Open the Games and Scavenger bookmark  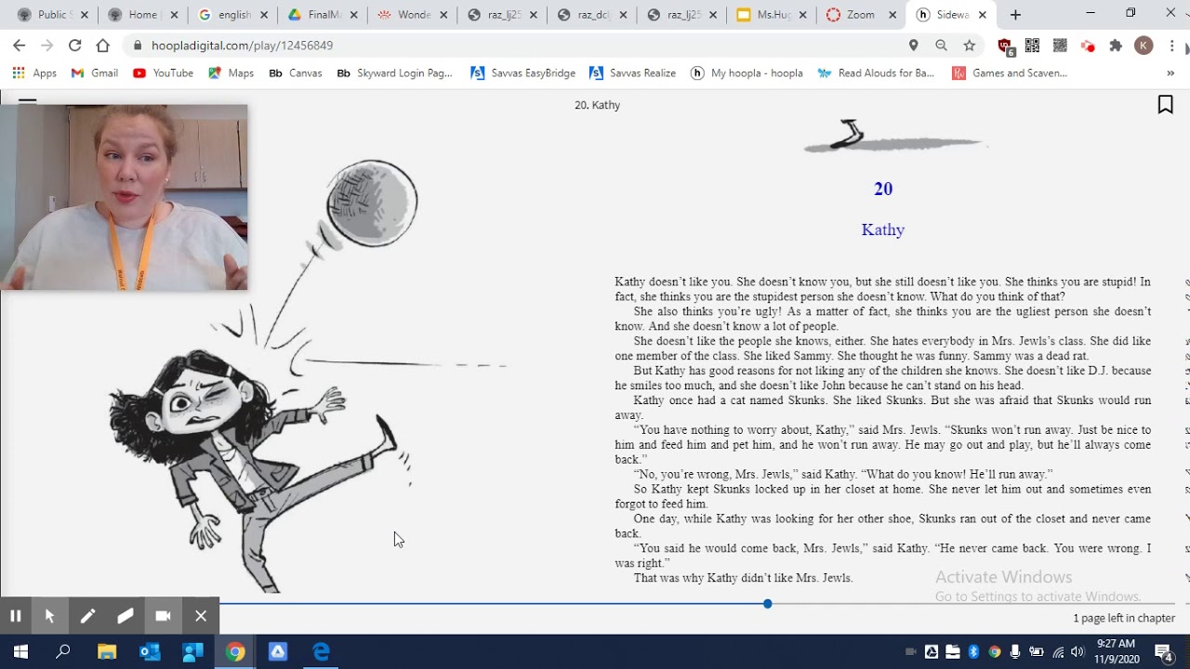tap(1010, 73)
